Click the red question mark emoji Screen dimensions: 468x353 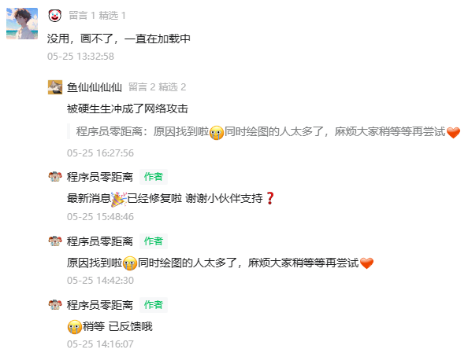coord(270,198)
